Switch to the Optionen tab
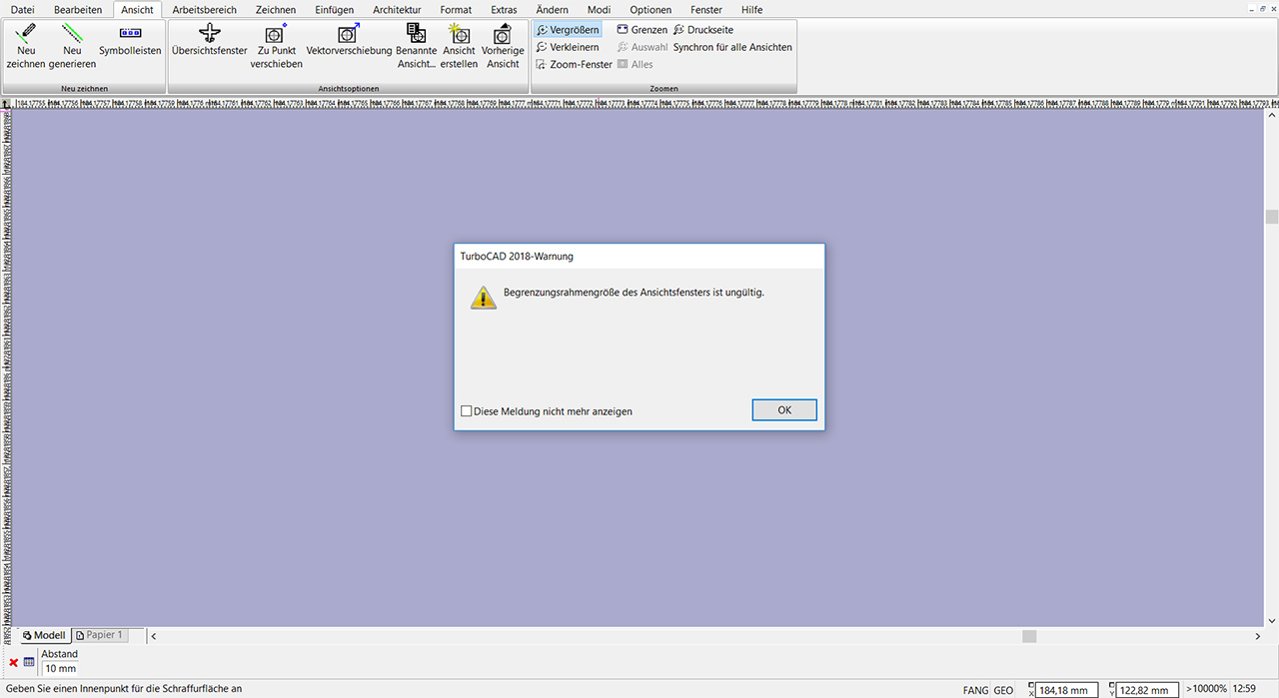The width and height of the screenshot is (1279, 698). click(650, 10)
